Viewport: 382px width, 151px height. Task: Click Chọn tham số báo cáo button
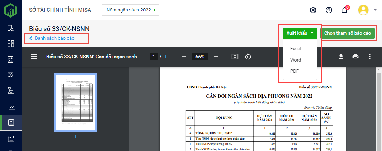pyautogui.click(x=347, y=33)
